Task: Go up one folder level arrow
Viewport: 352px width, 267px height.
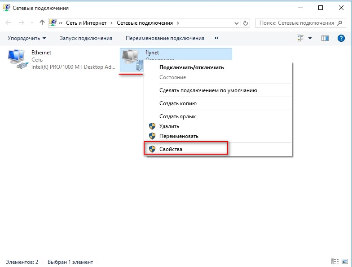Action: [42, 22]
